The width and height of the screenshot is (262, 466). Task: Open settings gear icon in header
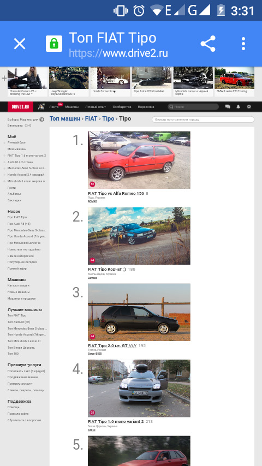coord(249,107)
